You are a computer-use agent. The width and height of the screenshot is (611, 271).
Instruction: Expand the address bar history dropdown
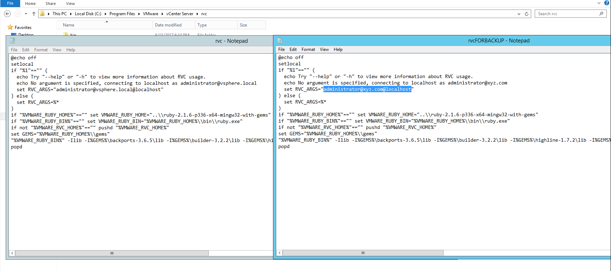click(x=519, y=14)
